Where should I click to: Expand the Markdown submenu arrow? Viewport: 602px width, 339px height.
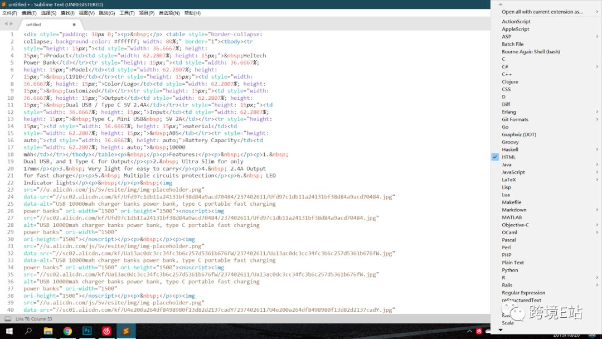click(597, 210)
